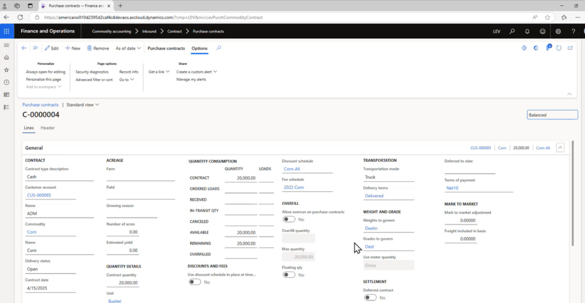
Task: Open Advanced filter or sort
Action: coord(94,80)
